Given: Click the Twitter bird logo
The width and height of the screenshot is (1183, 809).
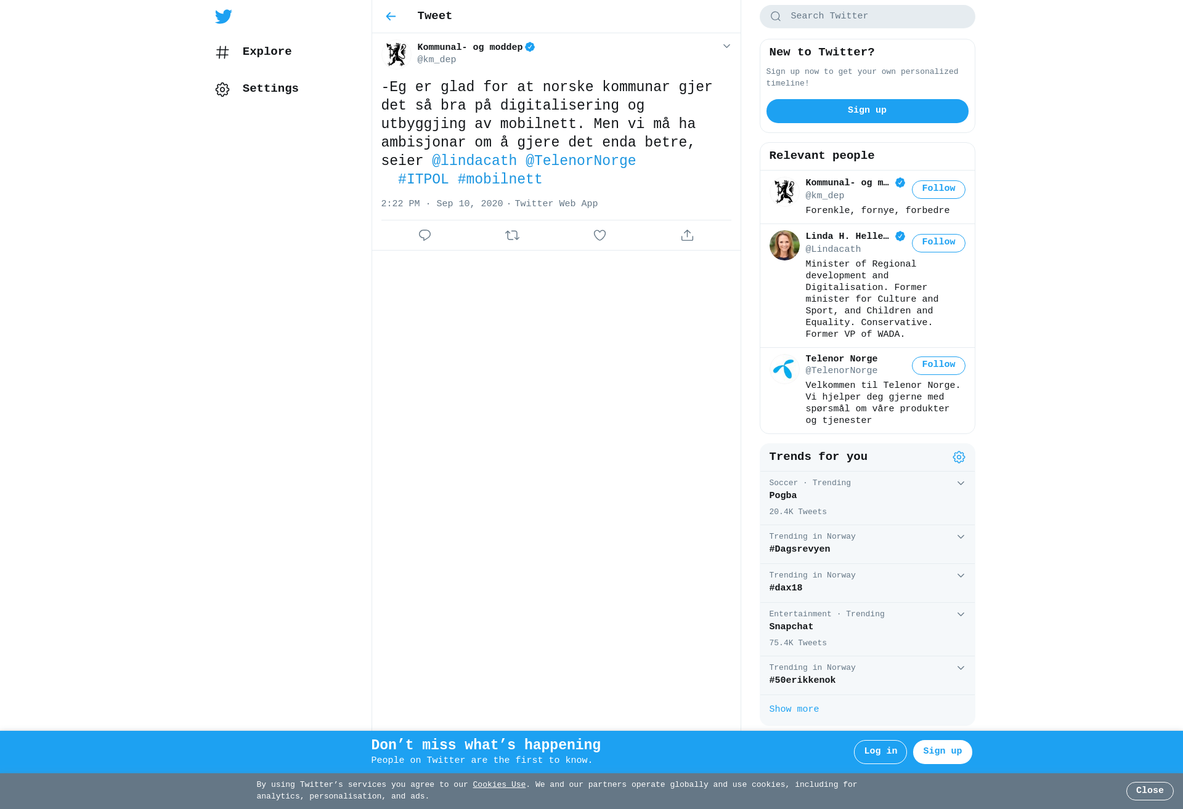Looking at the screenshot, I should tap(223, 17).
